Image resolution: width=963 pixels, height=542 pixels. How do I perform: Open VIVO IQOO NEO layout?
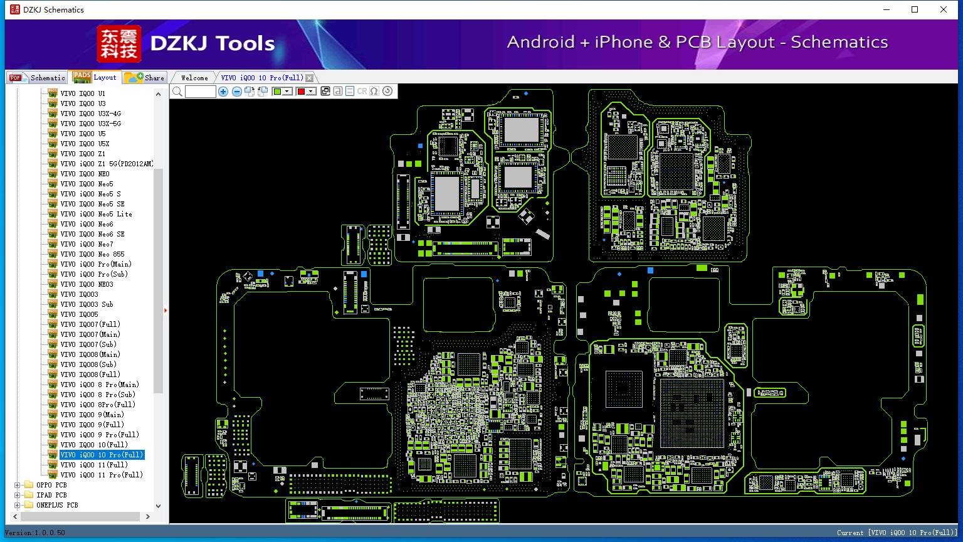(x=85, y=174)
